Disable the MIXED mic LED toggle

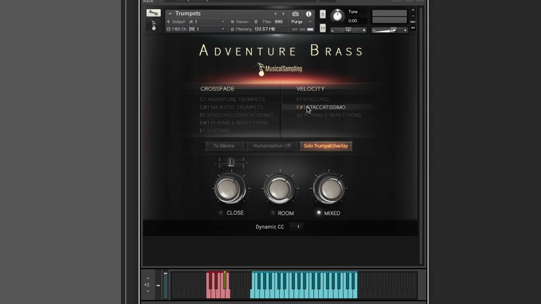coord(319,213)
